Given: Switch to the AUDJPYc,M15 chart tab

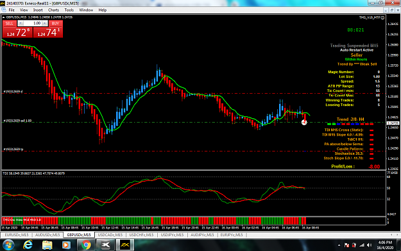Looking at the screenshot, I should point(202,234).
